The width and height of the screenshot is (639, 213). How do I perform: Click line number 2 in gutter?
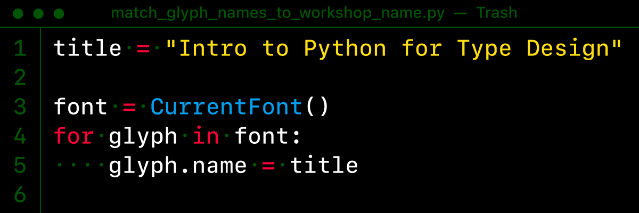coord(20,78)
